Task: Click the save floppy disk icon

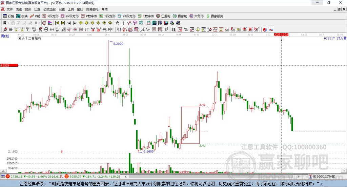Action: point(166,23)
